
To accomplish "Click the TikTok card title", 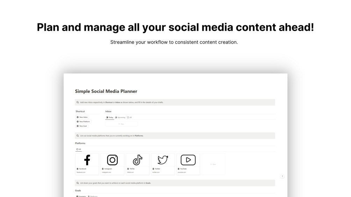I will pyautogui.click(x=132, y=169).
